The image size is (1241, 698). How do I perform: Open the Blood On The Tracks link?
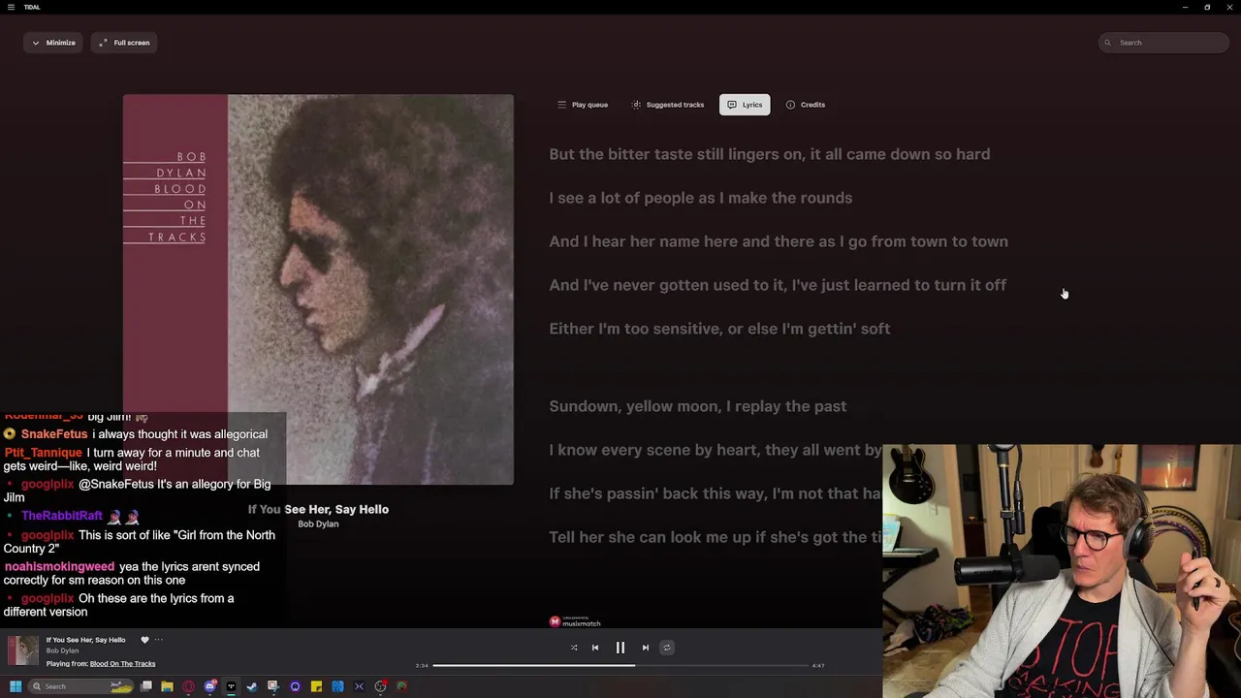[122, 664]
